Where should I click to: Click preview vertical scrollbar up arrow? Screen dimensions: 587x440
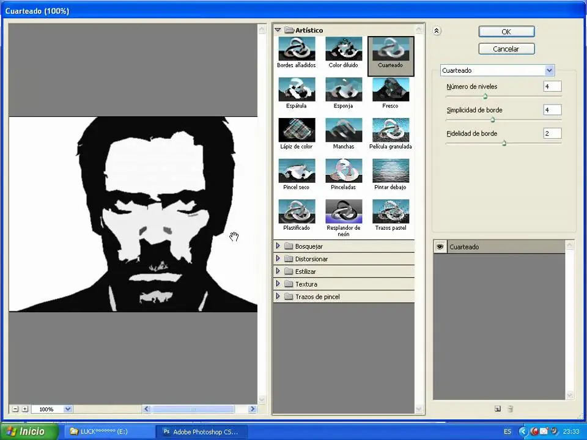(x=262, y=29)
